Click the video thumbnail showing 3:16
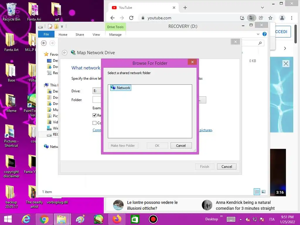The height and width of the screenshot is (225, 300). pyautogui.click(x=278, y=172)
